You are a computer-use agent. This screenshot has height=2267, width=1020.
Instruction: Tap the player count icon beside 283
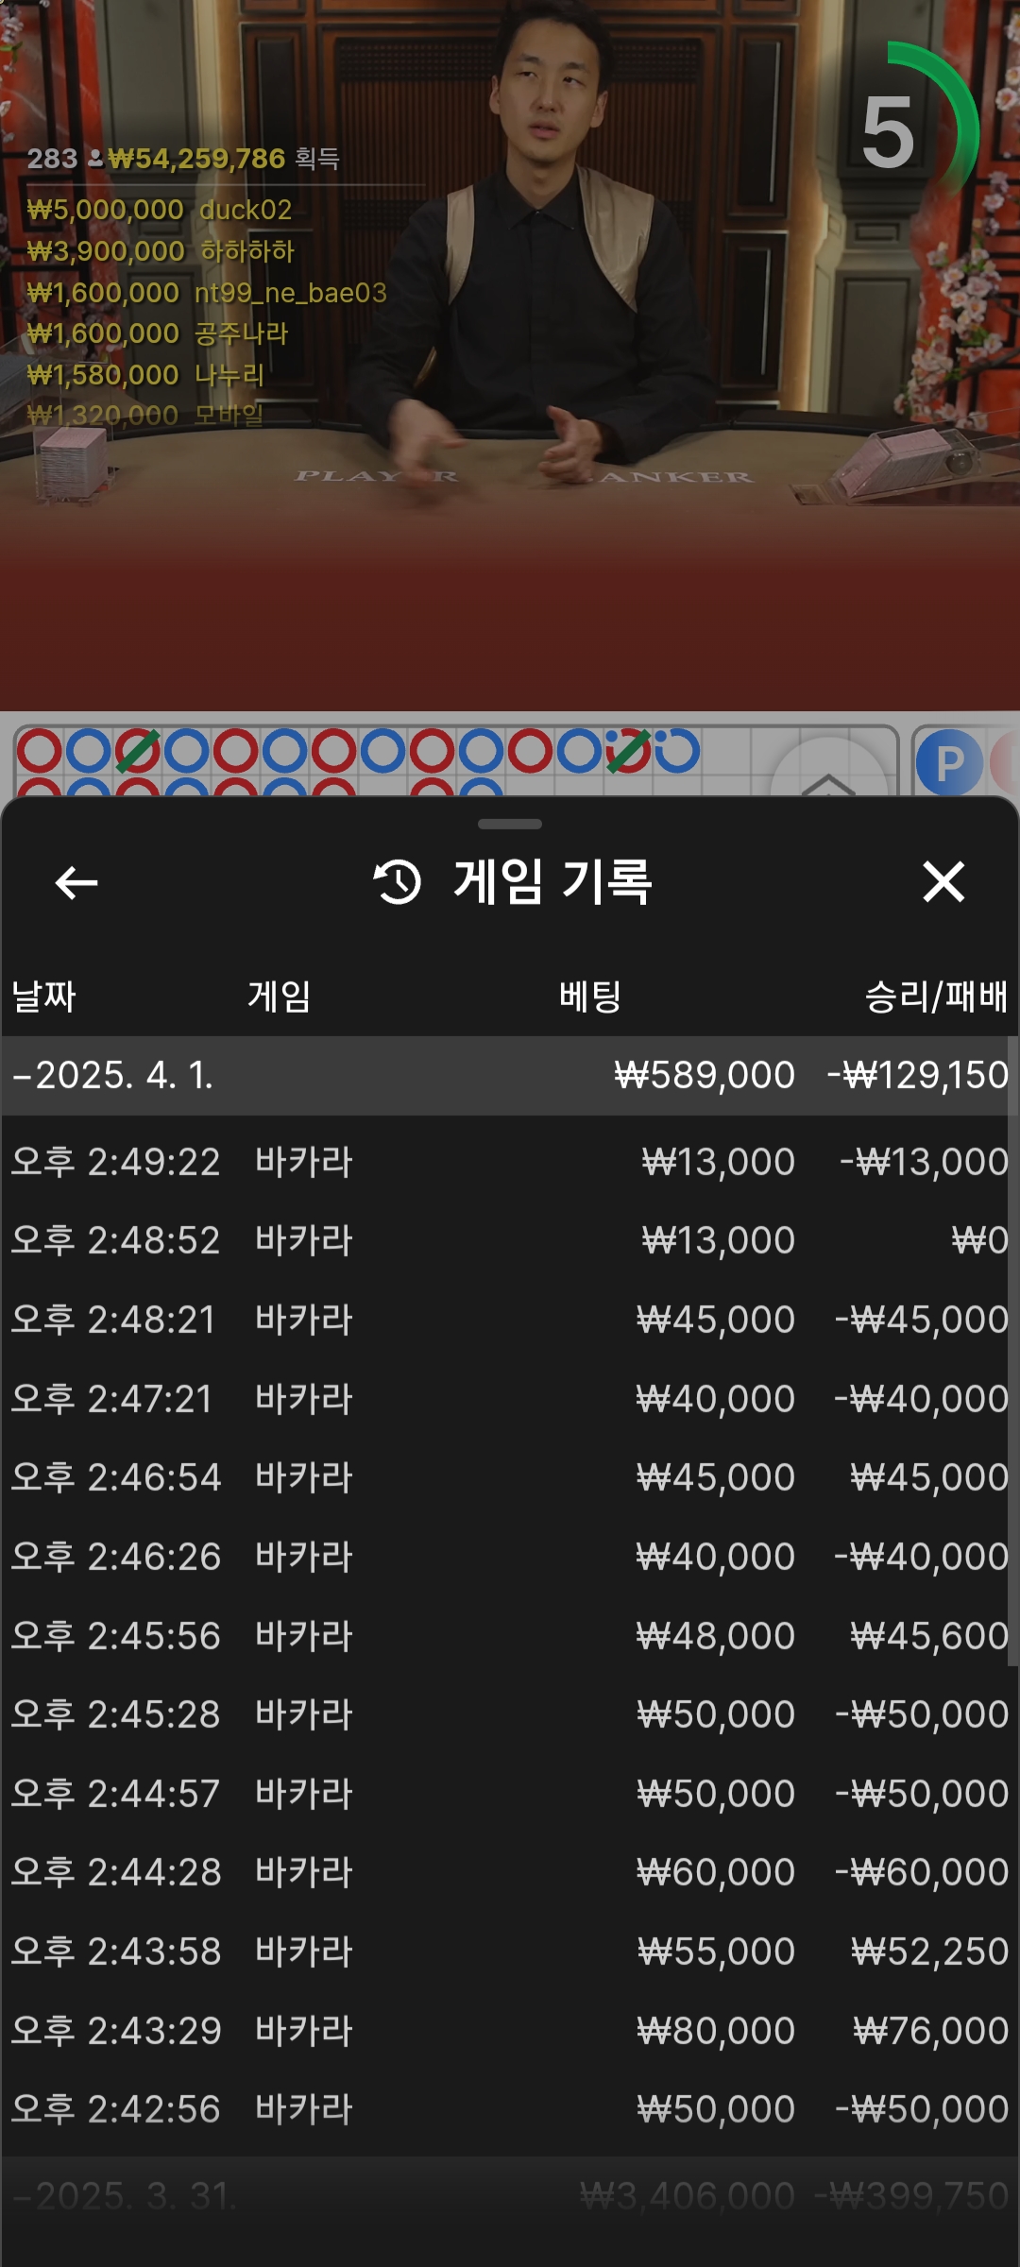[95, 159]
